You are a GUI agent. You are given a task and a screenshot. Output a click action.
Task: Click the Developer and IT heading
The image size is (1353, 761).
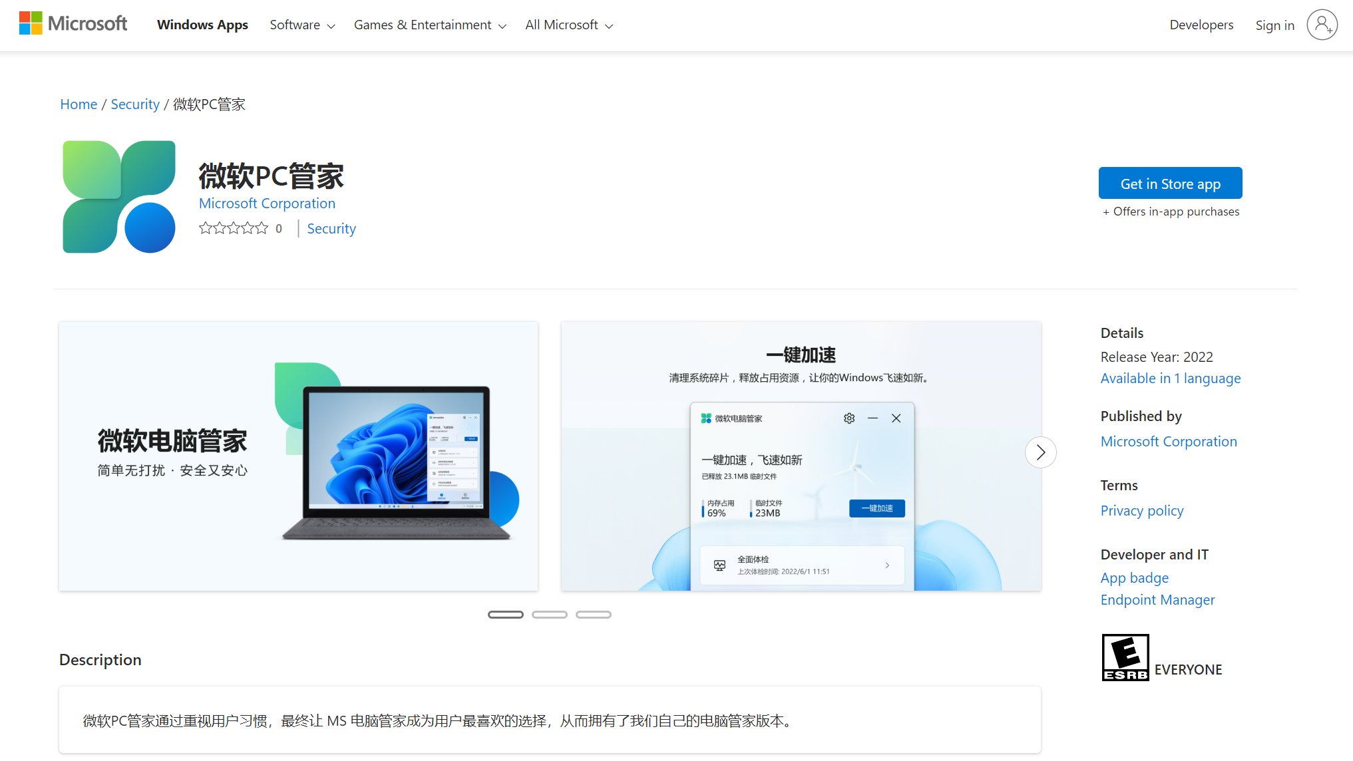click(x=1155, y=555)
